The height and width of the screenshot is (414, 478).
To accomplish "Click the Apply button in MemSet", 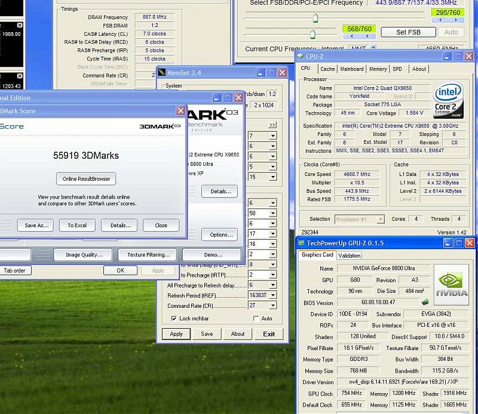I will click(176, 334).
